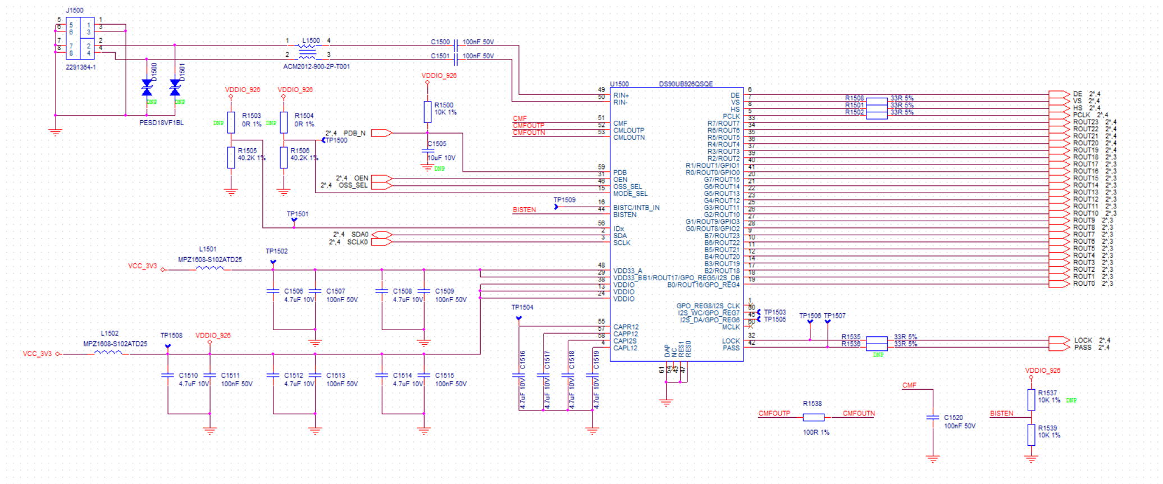The height and width of the screenshot is (484, 1163).
Task: Click the PDB_N off-page port
Action: [382, 133]
